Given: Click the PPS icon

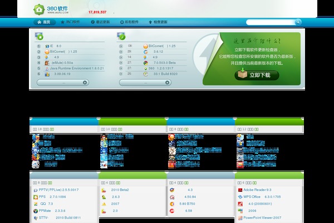Looking at the screenshot, I should [x=36, y=197].
